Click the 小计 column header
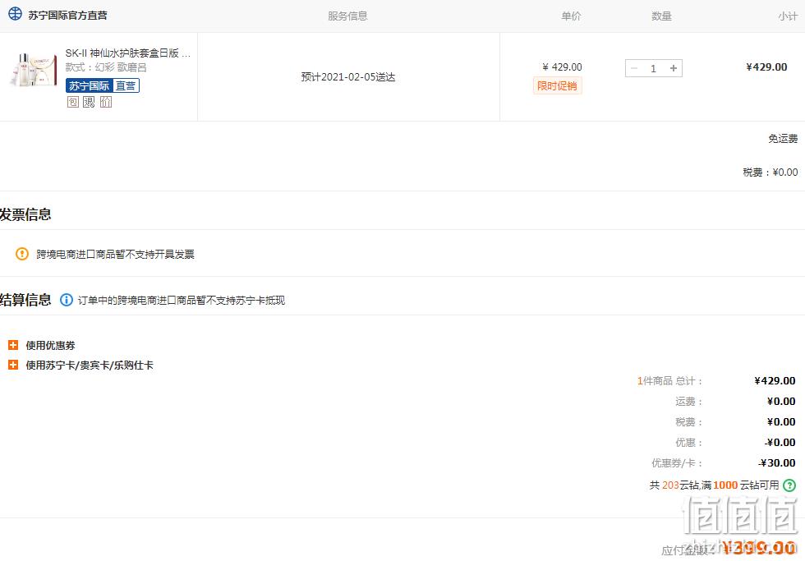The image size is (805, 561). pyautogui.click(x=788, y=16)
